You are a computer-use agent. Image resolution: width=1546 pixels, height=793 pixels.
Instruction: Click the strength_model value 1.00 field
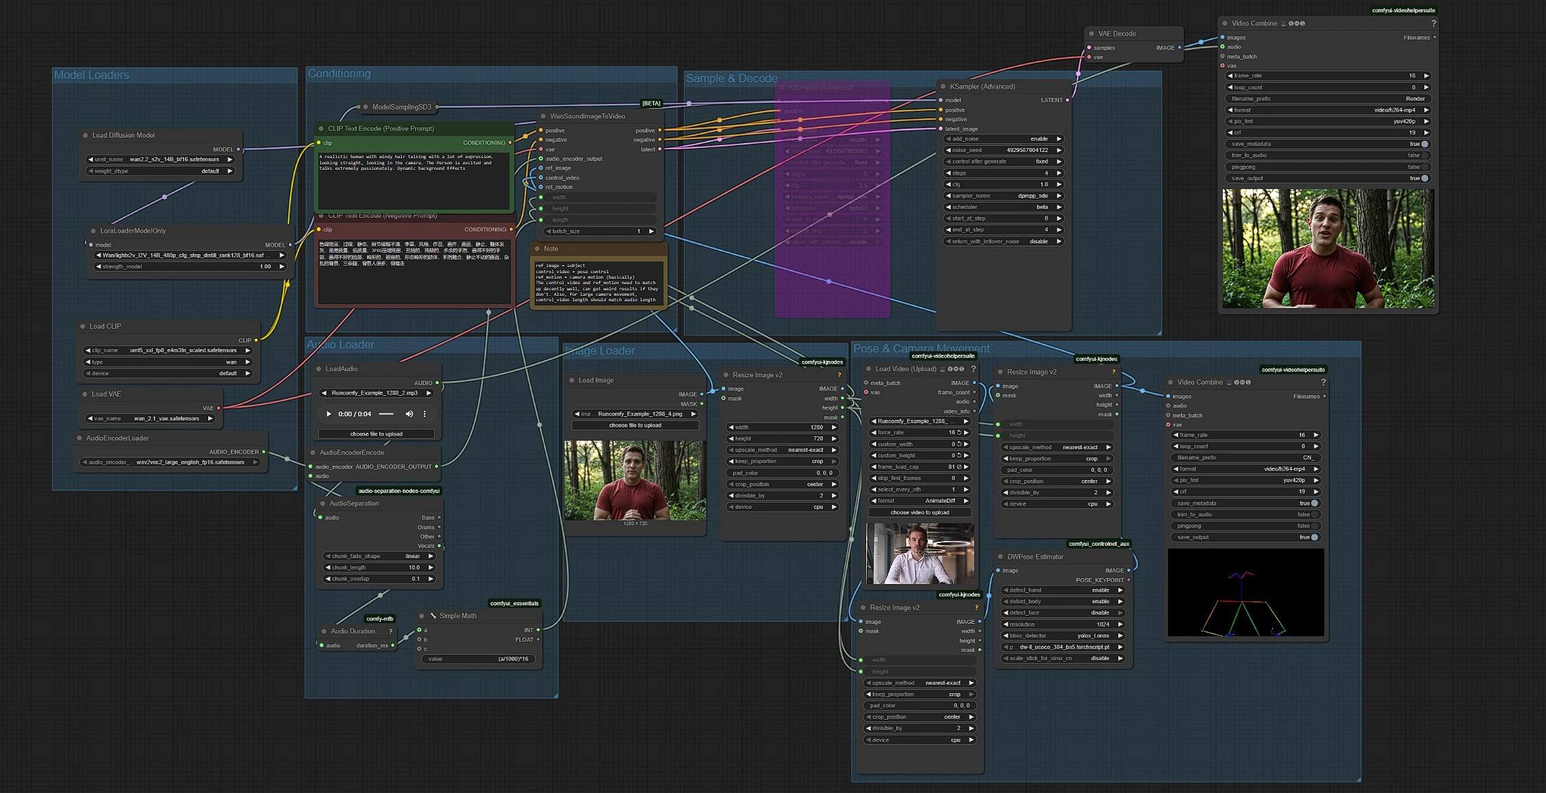pos(190,266)
